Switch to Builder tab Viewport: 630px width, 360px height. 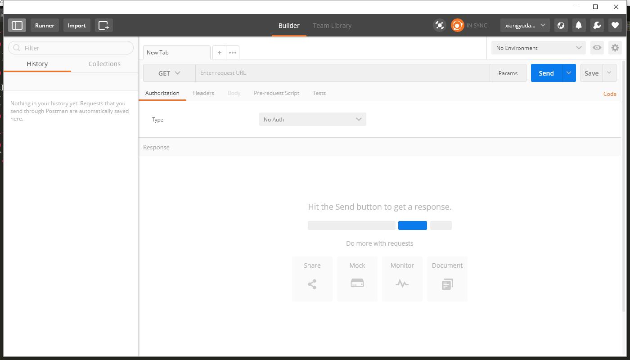[289, 26]
